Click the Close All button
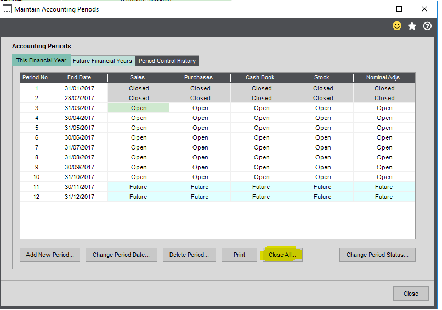This screenshot has height=310, width=442. tap(282, 255)
